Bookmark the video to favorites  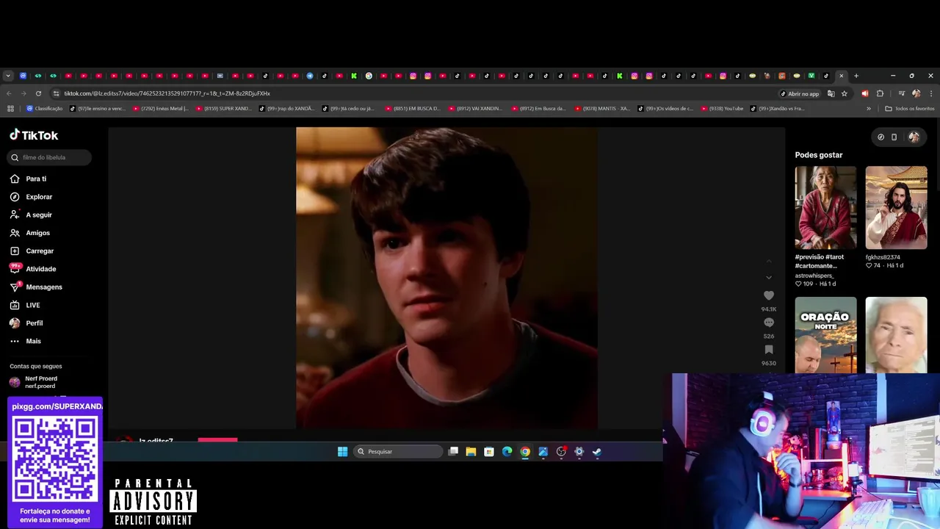coord(769,350)
